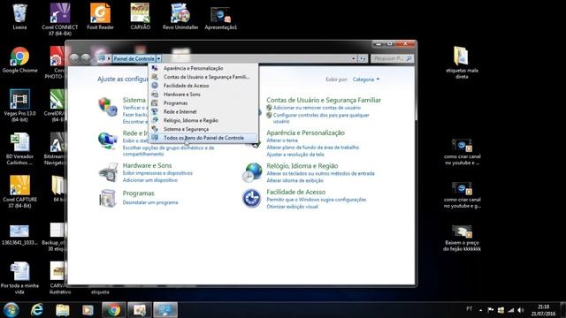The height and width of the screenshot is (318, 566).
Task: Choose Hardware e Sons from dropdown menu
Action: click(x=203, y=95)
